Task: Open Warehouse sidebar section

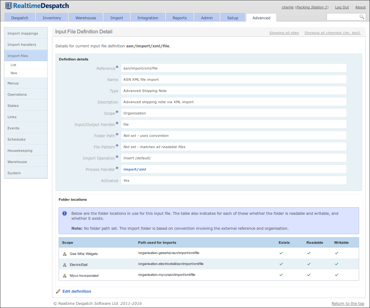Action: coord(26,162)
